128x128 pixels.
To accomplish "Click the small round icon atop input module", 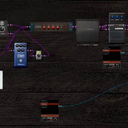I will (2, 23).
